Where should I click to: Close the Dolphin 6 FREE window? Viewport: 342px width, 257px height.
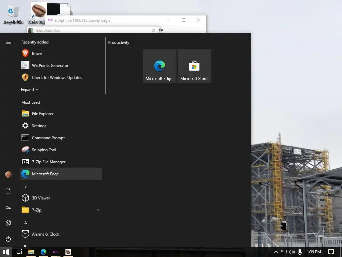[199, 20]
